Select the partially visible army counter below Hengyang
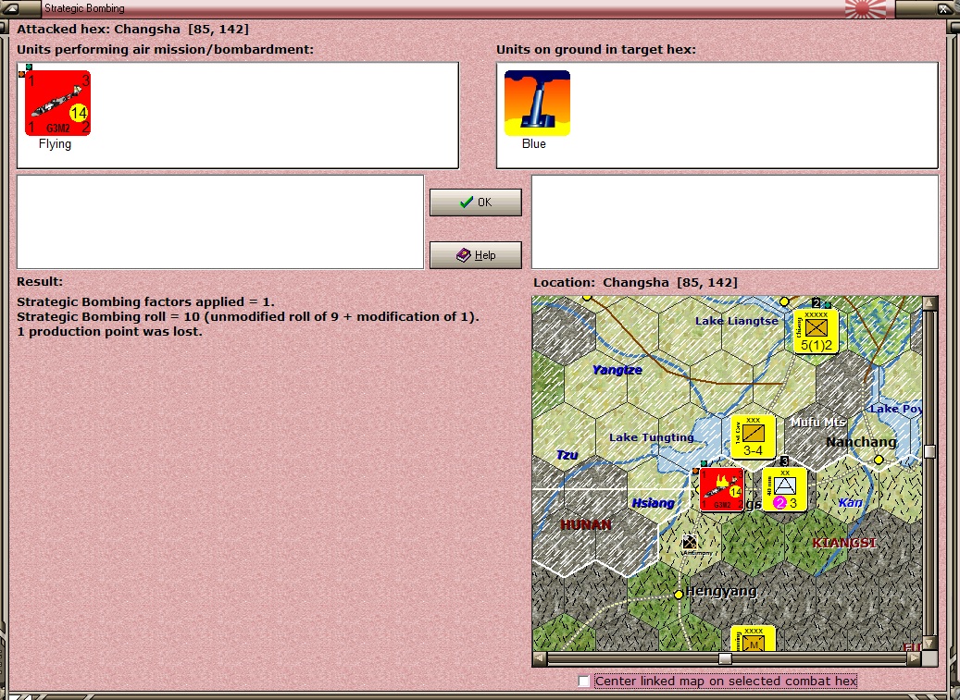Viewport: 960px width, 700px height. click(x=753, y=638)
